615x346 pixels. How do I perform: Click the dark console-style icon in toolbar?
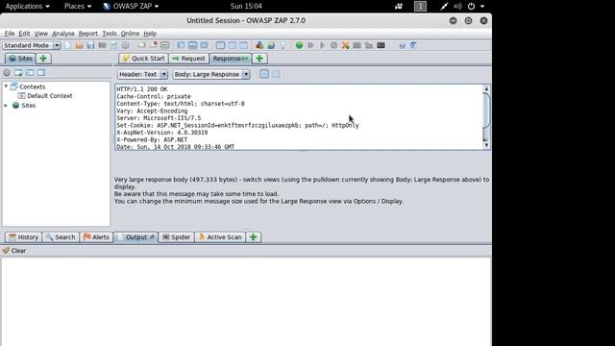point(381,45)
